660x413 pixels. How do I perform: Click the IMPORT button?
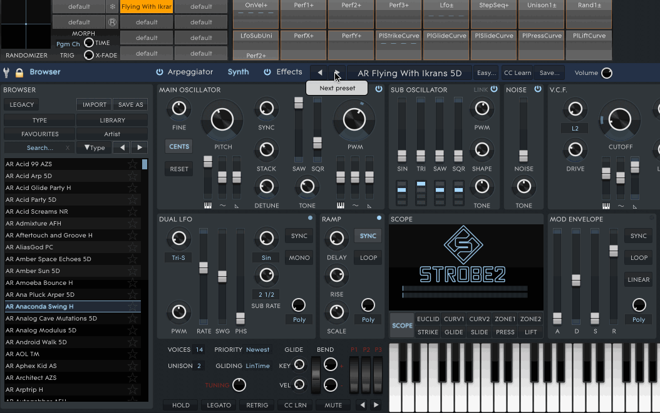click(95, 104)
